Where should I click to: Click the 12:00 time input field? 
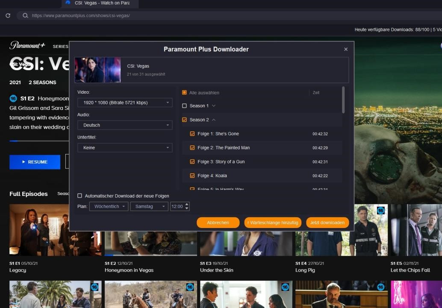177,207
